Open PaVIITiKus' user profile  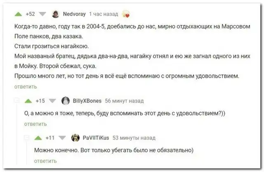(95, 138)
